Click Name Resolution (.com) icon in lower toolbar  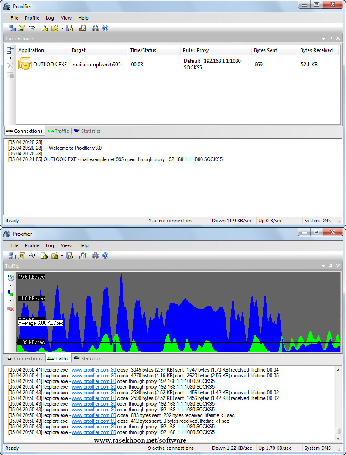click(31, 255)
